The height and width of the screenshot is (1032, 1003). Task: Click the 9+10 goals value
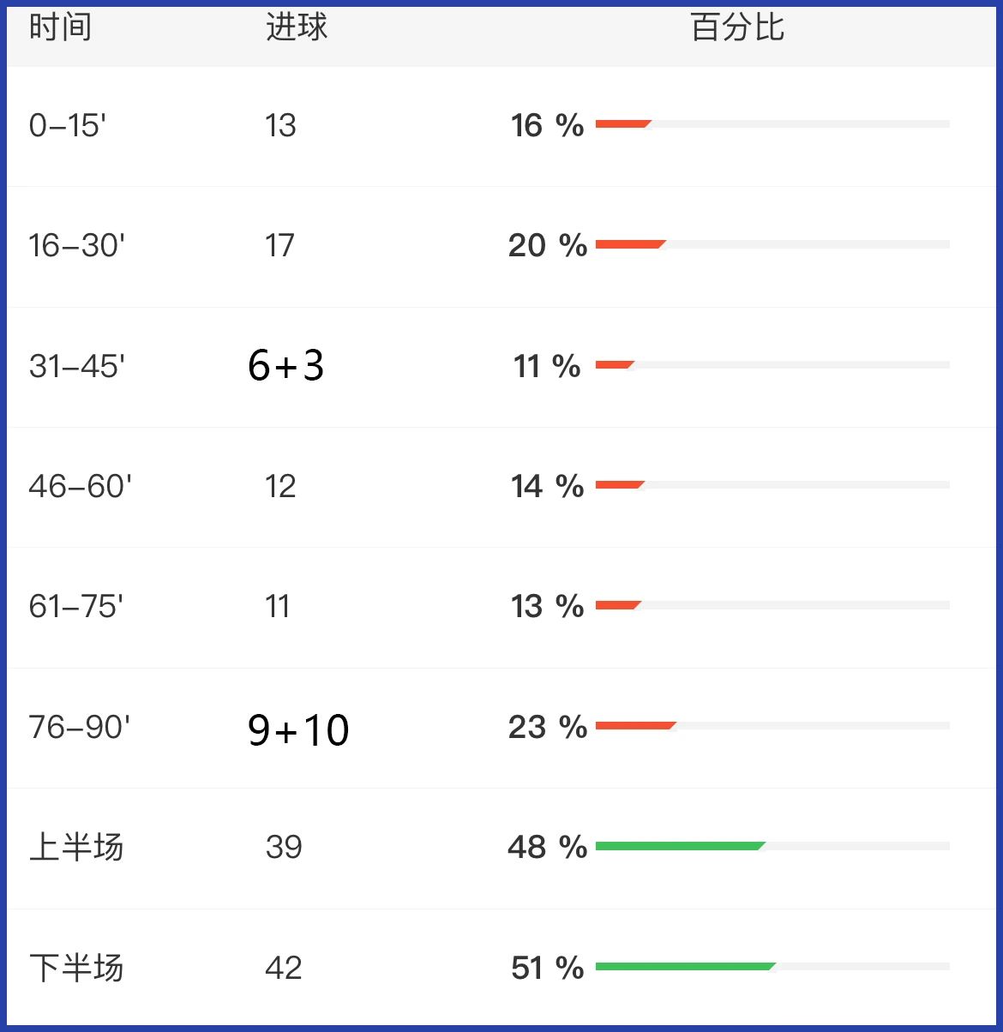point(298,730)
